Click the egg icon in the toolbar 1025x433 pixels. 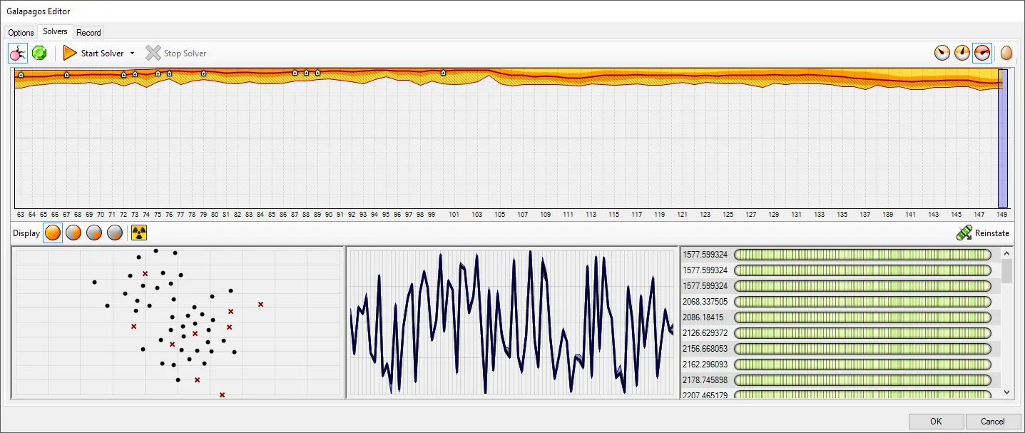pyautogui.click(x=1006, y=53)
